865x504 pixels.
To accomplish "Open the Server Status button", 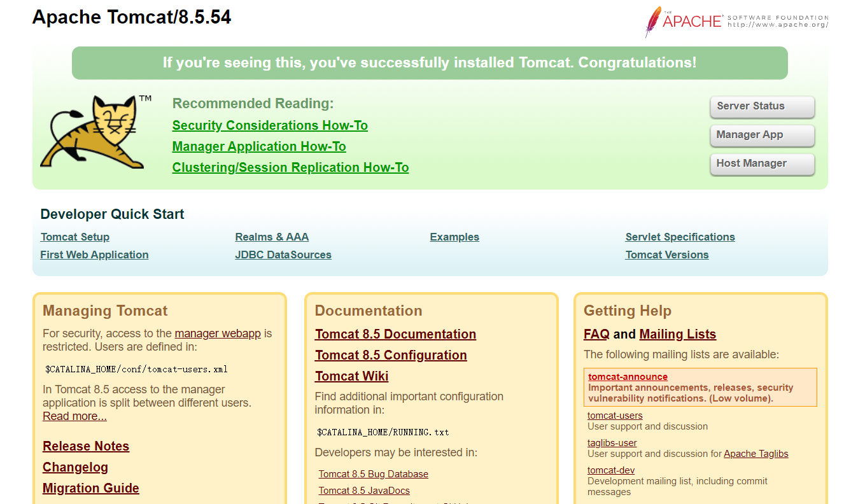I will tap(762, 107).
